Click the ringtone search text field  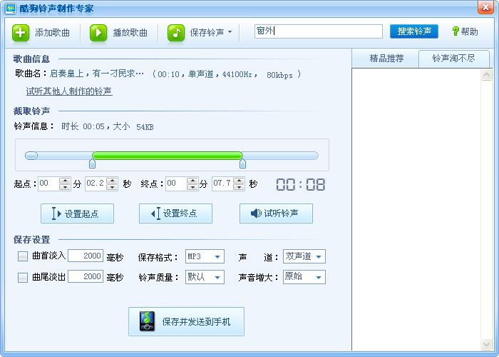pos(318,31)
